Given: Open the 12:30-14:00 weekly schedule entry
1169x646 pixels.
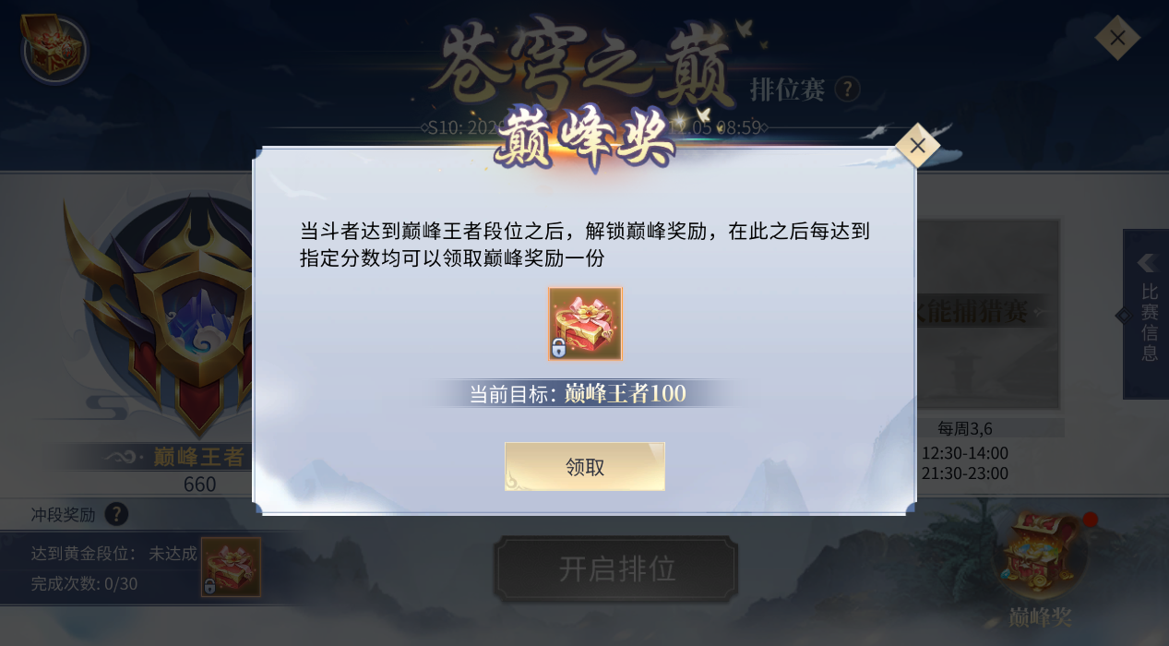Looking at the screenshot, I should click(965, 453).
